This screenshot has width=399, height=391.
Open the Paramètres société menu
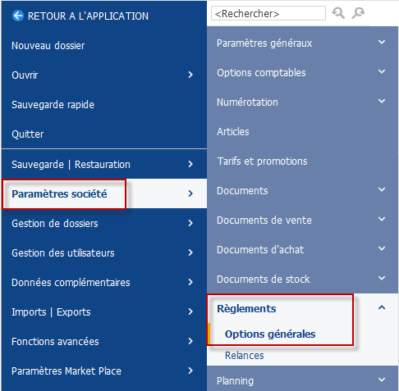[104, 193]
